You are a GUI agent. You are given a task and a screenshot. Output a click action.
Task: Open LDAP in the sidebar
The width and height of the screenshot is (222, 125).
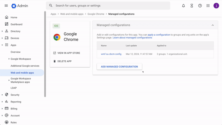coord(14,88)
